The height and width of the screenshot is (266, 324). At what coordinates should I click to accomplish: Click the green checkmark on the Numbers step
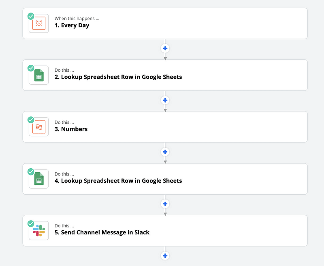tap(31, 120)
